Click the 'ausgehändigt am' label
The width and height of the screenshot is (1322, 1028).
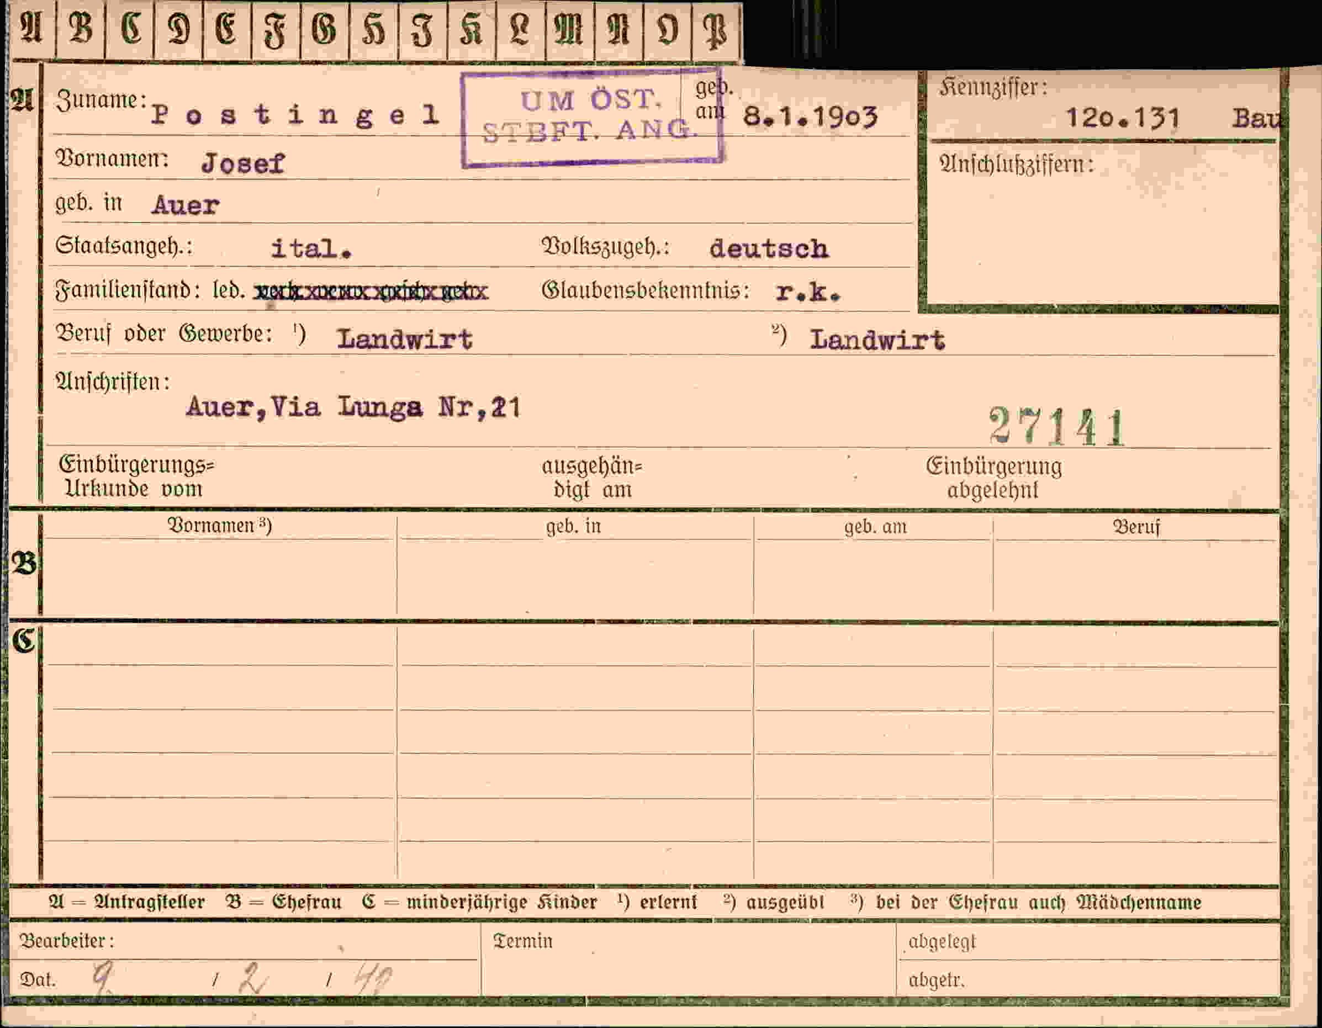point(592,478)
